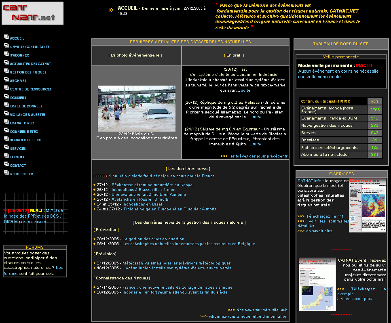Expand the GESTION DES RISQUES menu entry
The image size is (391, 323).
click(x=28, y=72)
